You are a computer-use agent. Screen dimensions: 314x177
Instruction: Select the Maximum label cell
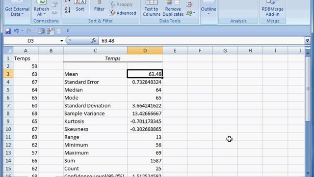[95, 153]
